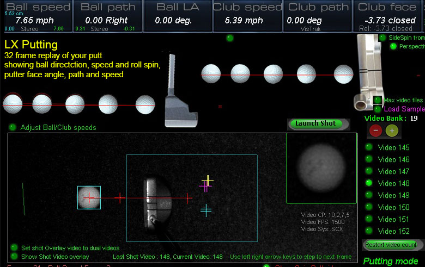
Task: Select Video 148 radio button
Action: pos(369,183)
